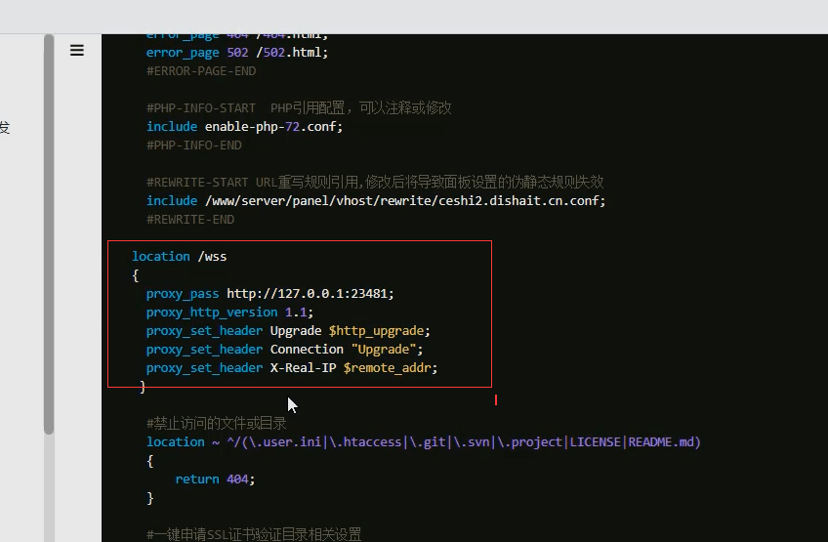The width and height of the screenshot is (828, 542).
Task: Click the 'include enable-php-72.conf;' line
Action: click(244, 126)
